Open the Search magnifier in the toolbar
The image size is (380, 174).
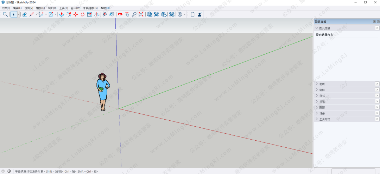[5, 14]
